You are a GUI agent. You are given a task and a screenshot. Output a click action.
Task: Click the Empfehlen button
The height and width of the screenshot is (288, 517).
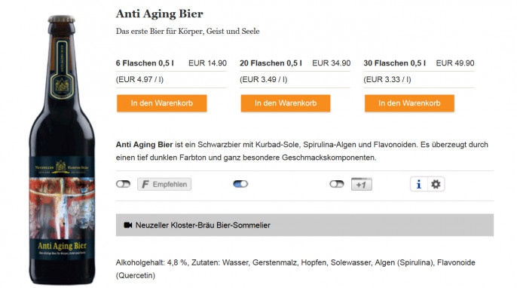coord(164,184)
